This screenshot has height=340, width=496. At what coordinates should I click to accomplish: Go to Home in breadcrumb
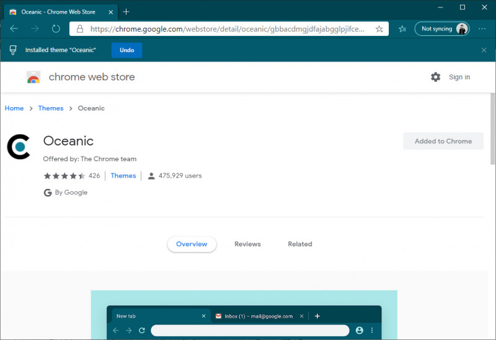[x=14, y=108]
